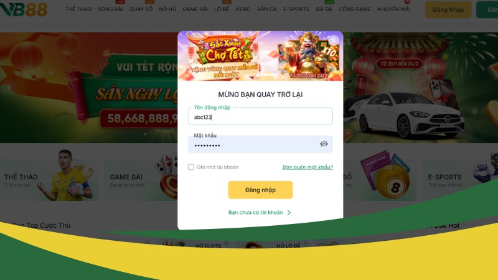This screenshot has width=498, height=280.
Task: Focus the Mật khẩu password field
Action: [260, 144]
